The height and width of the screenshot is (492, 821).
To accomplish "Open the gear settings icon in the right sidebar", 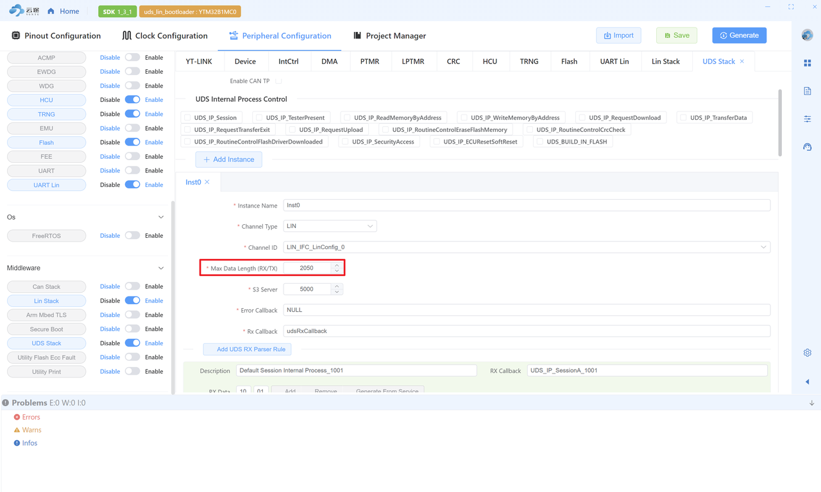I will pyautogui.click(x=807, y=353).
